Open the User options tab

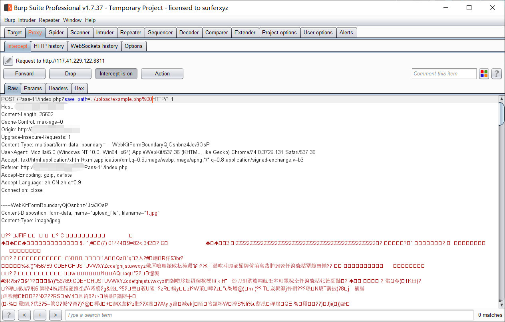tap(318, 33)
